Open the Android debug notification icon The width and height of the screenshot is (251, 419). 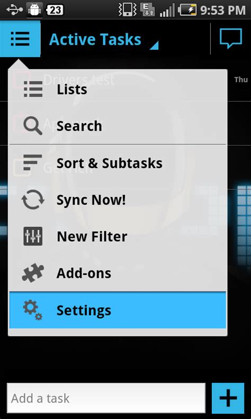pyautogui.click(x=34, y=10)
